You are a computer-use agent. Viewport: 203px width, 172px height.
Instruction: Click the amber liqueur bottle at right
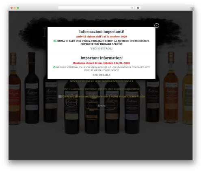[171, 87]
